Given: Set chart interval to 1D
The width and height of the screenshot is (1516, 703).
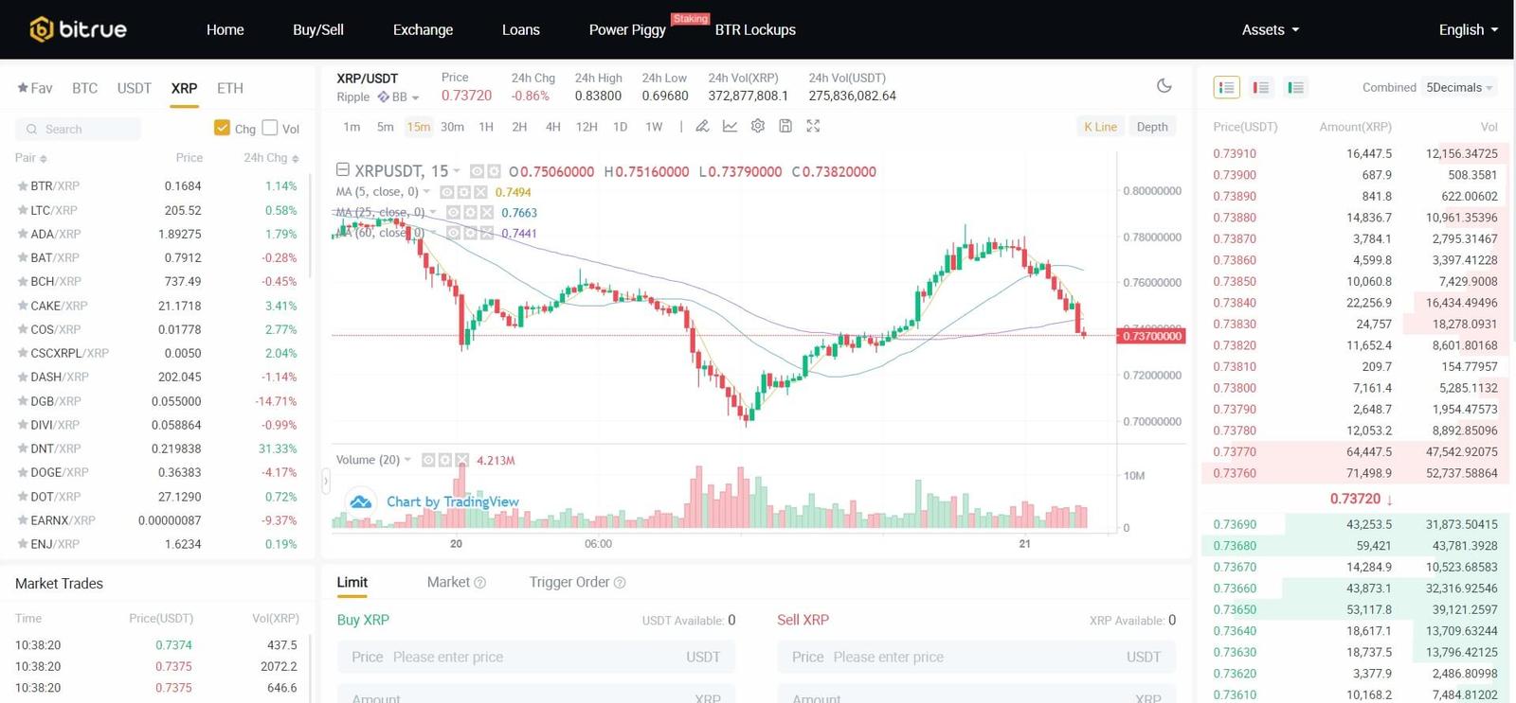Looking at the screenshot, I should pos(621,127).
